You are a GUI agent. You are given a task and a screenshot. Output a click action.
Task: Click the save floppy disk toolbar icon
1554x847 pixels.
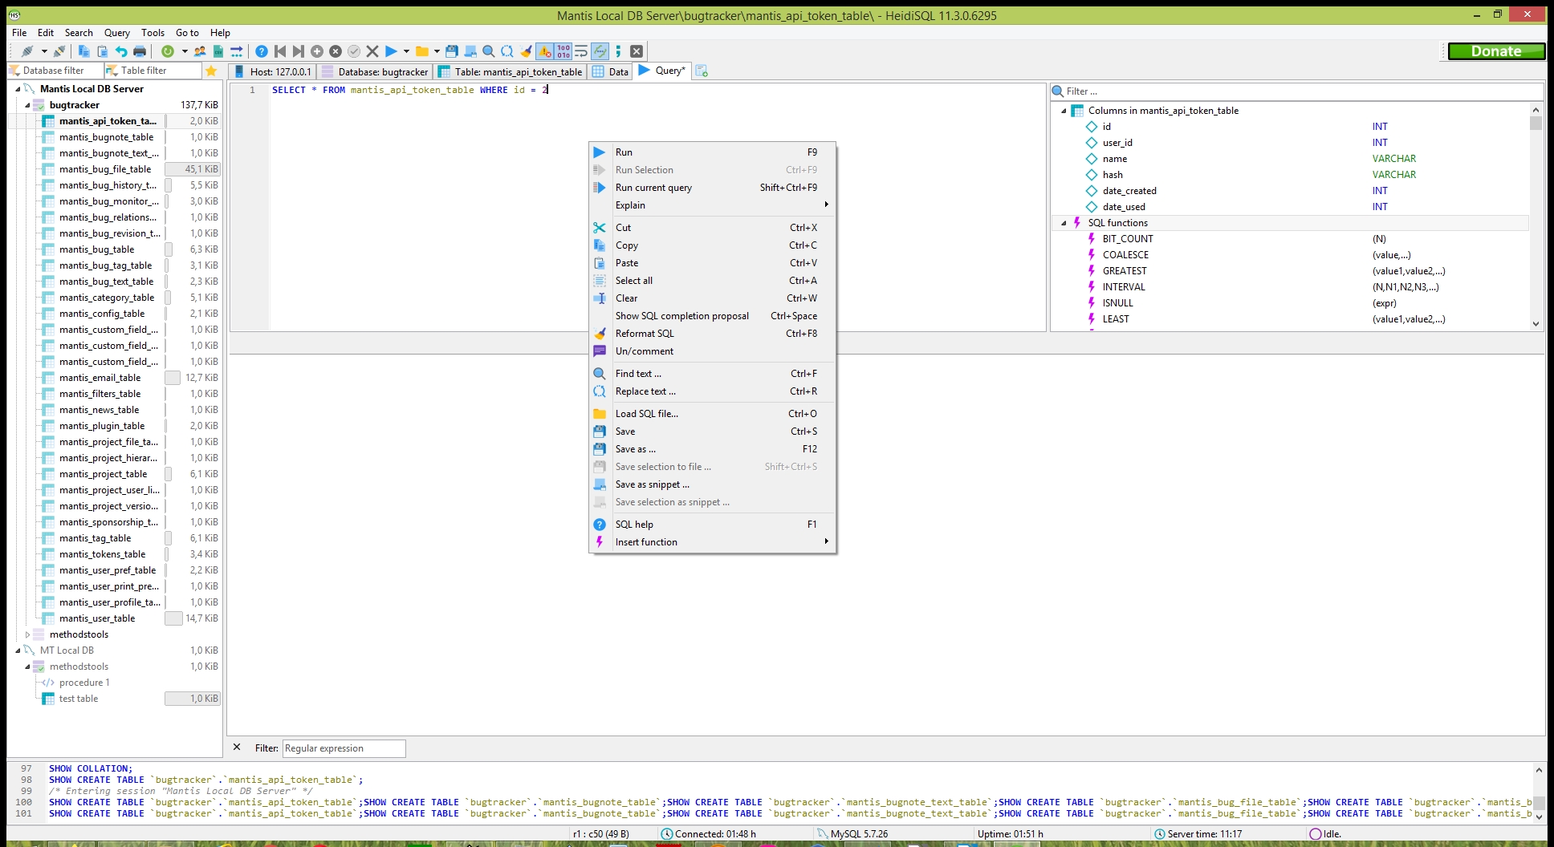[x=452, y=51]
